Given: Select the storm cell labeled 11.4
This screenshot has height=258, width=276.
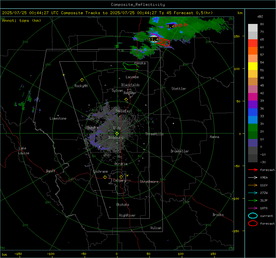Looking at the screenshot, I should [x=154, y=39].
